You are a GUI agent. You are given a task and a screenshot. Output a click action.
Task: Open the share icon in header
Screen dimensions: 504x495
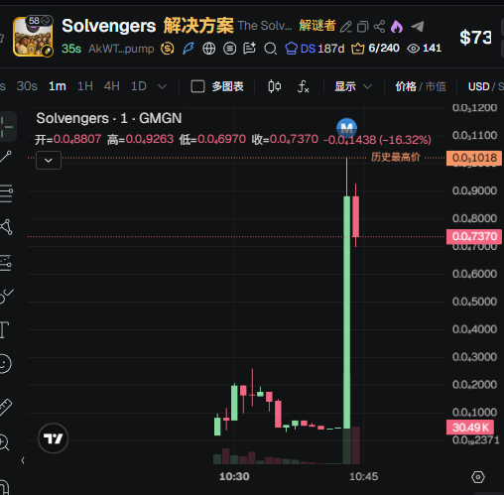[379, 27]
